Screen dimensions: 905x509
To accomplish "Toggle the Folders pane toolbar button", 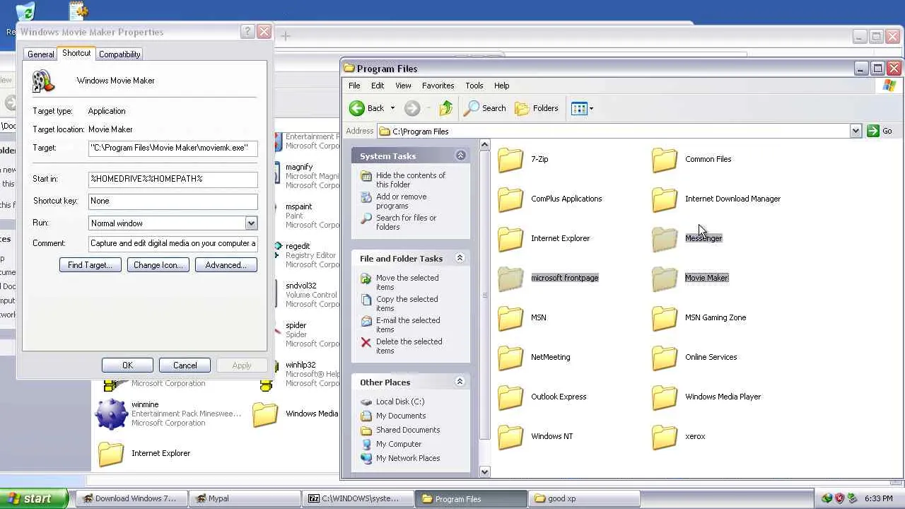I will 537,108.
